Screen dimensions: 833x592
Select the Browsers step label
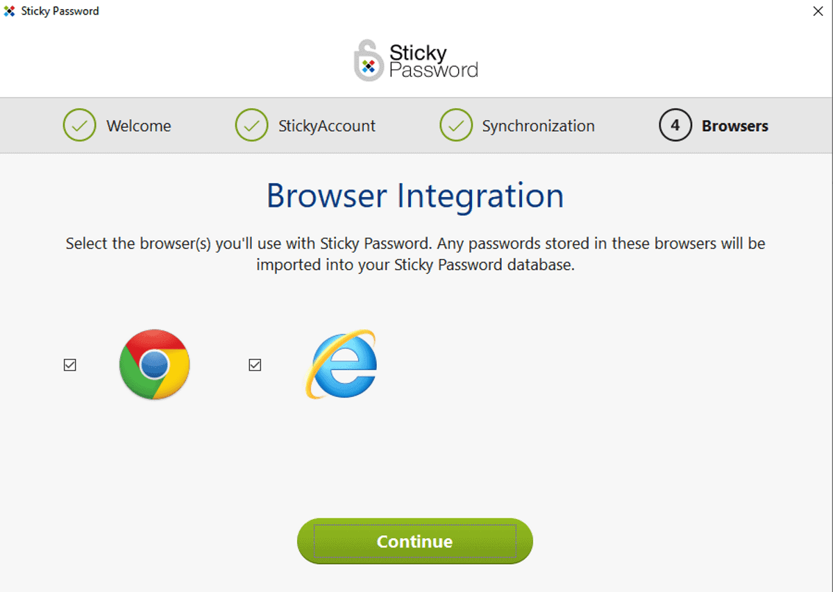[x=734, y=126]
